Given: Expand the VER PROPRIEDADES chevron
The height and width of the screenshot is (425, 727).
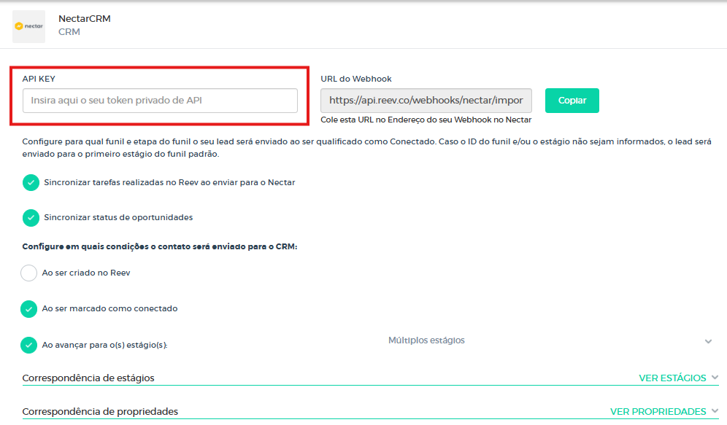Looking at the screenshot, I should point(715,410).
